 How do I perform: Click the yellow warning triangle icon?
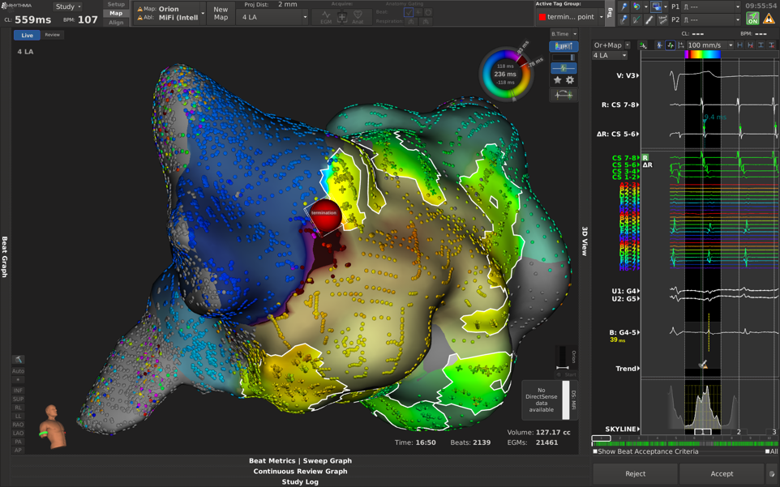769,19
